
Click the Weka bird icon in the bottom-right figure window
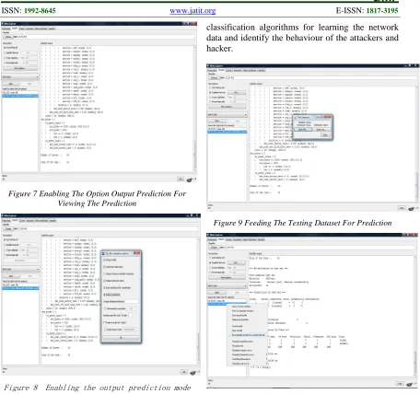pos(410,384)
